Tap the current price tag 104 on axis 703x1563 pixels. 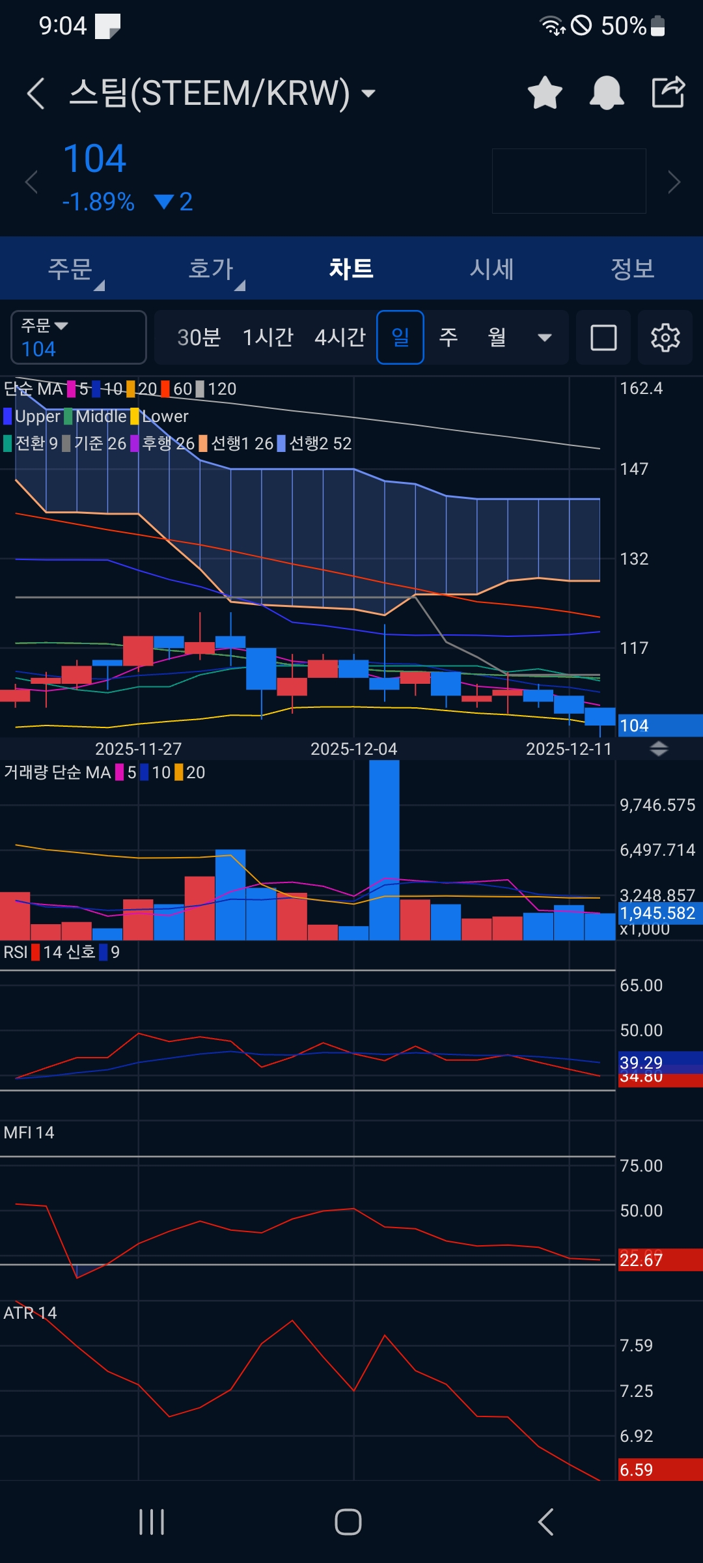pyautogui.click(x=660, y=725)
